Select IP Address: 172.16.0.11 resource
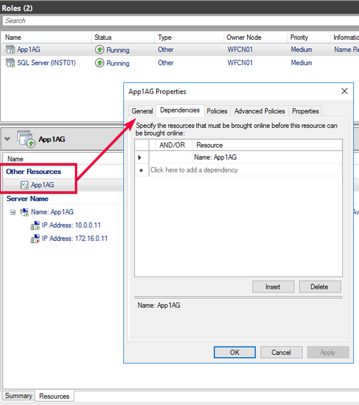359x405 pixels. tap(74, 239)
